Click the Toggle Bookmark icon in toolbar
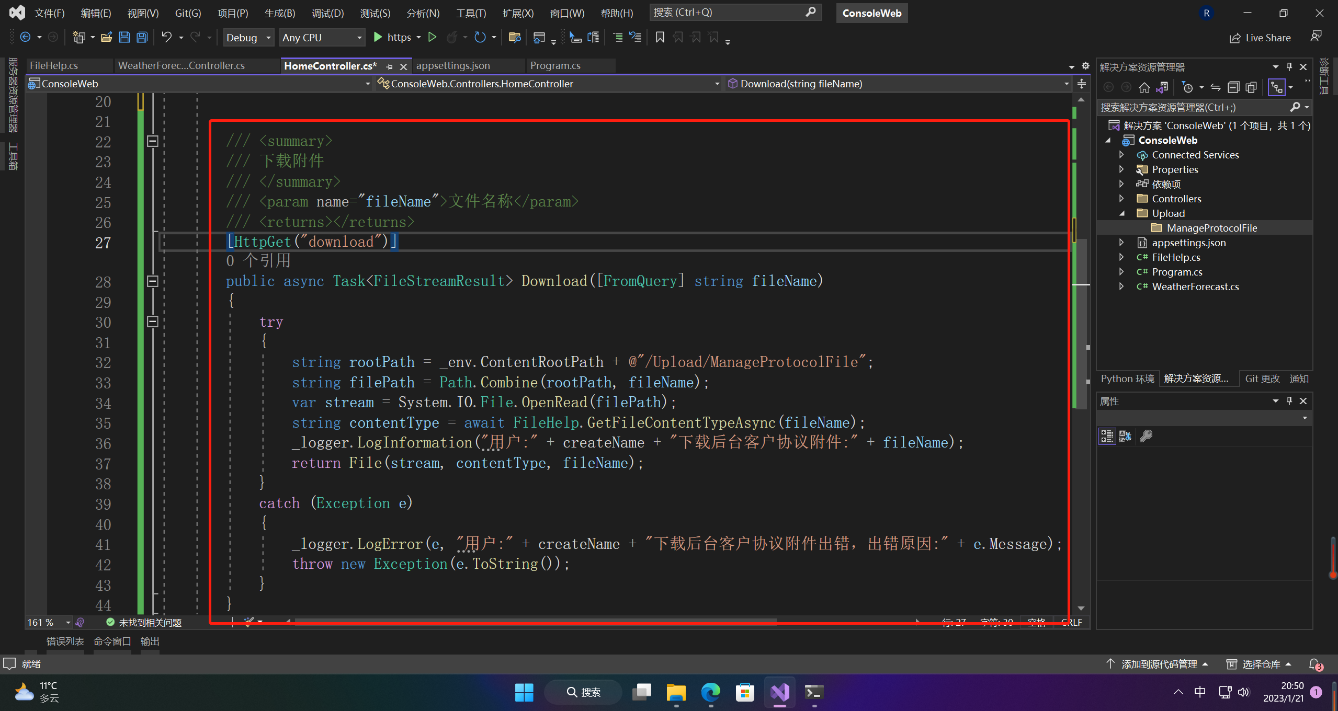The height and width of the screenshot is (711, 1338). click(x=660, y=37)
